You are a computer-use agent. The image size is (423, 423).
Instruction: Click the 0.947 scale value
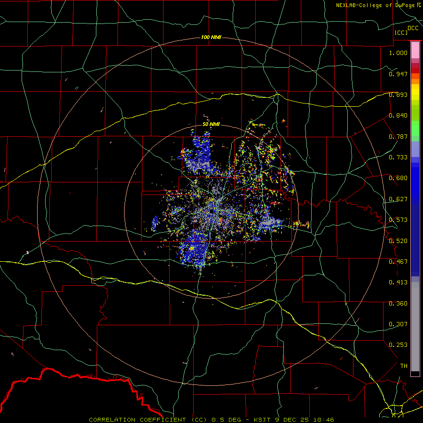click(x=398, y=74)
